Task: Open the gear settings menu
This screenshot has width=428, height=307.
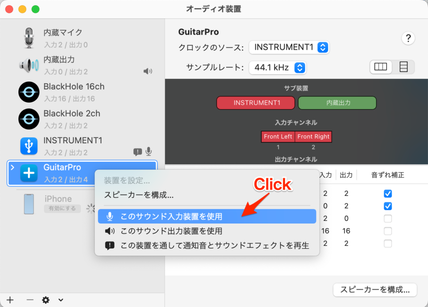Action: [46, 299]
